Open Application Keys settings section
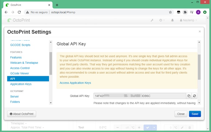211x132 pixels. 21,84
